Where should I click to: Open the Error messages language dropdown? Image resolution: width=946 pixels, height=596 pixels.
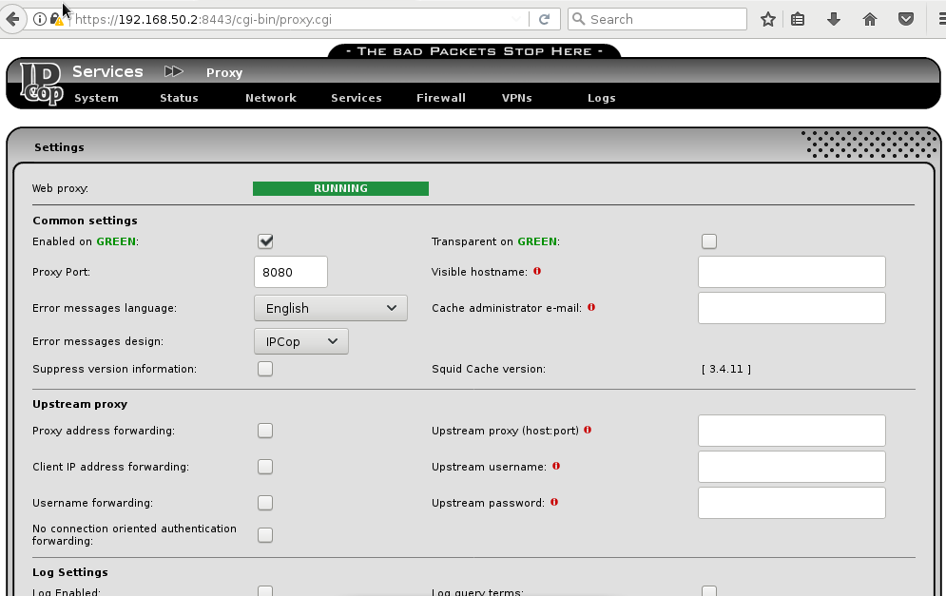point(330,307)
